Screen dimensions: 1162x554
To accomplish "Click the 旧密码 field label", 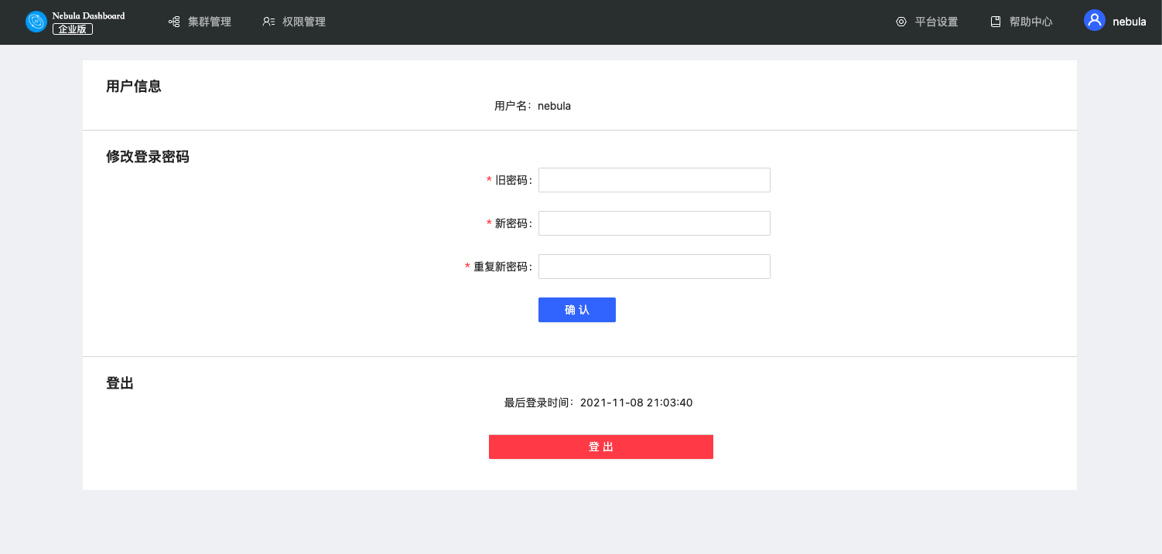I will point(511,180).
